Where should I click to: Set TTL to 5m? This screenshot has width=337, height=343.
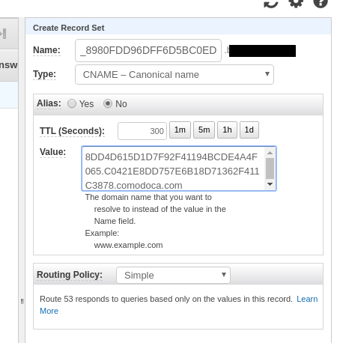point(204,130)
